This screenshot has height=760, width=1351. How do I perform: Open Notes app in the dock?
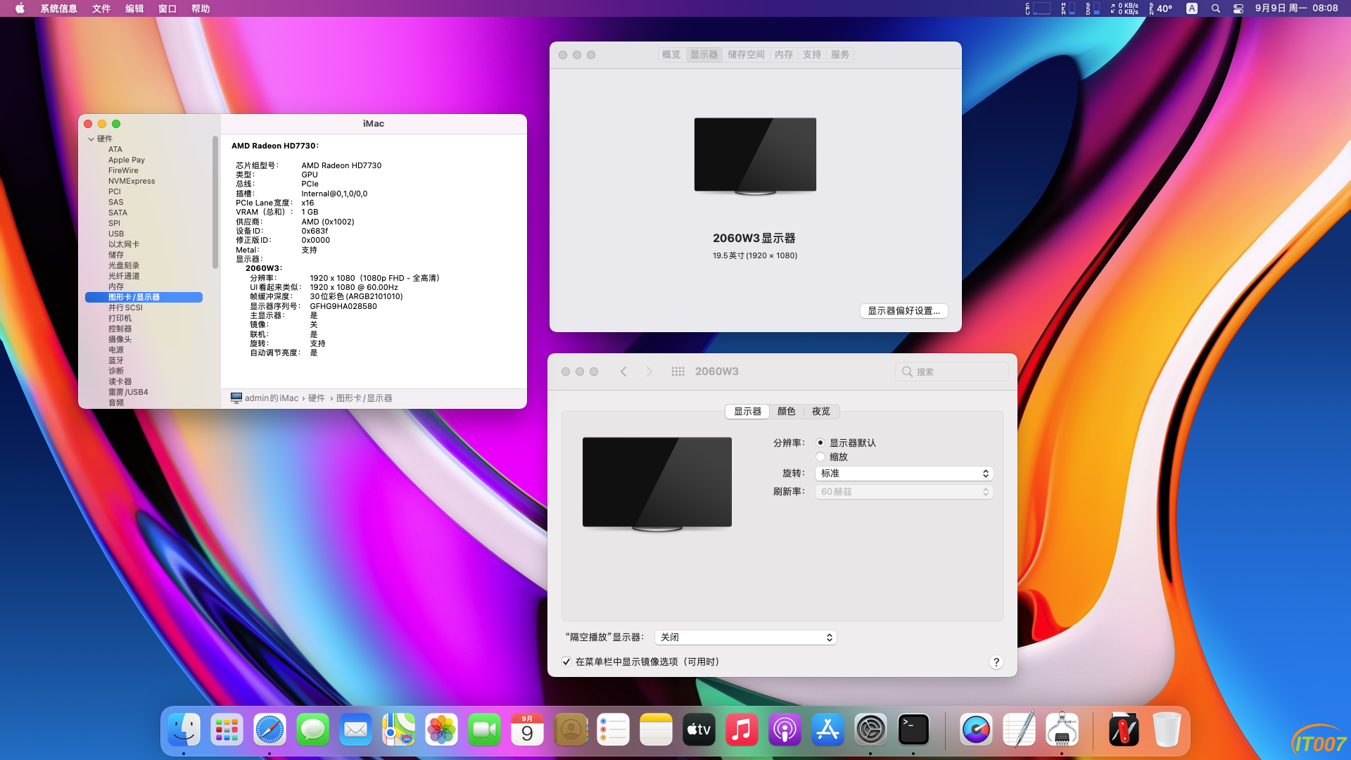point(656,730)
